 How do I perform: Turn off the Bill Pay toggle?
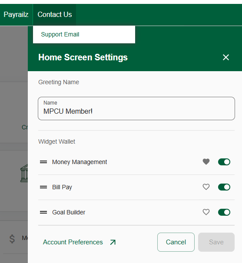click(x=224, y=187)
